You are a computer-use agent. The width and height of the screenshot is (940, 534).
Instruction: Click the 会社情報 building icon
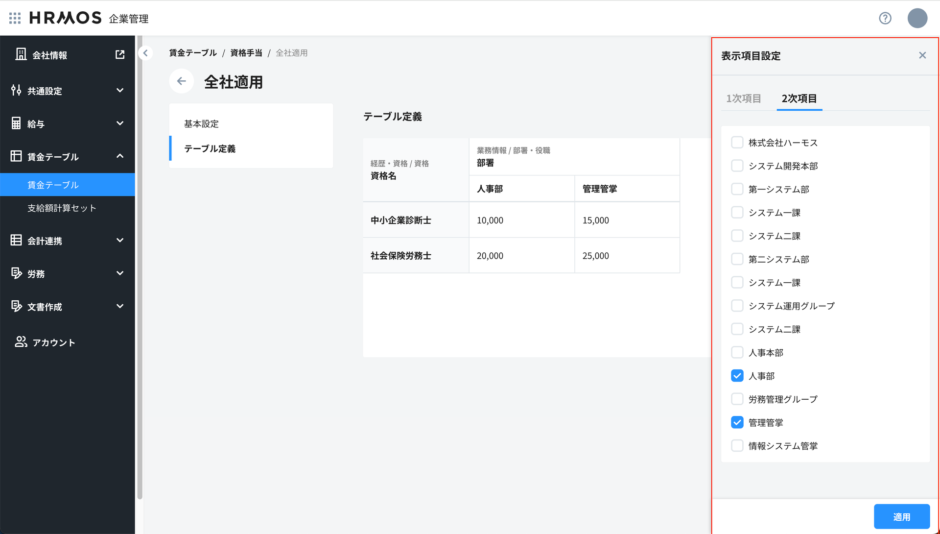click(21, 54)
